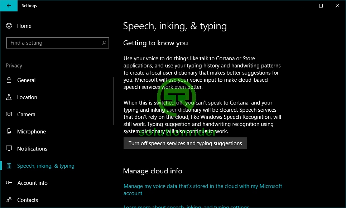Open Camera settings via camera icon
This screenshot has width=346, height=208.
[x=9, y=115]
